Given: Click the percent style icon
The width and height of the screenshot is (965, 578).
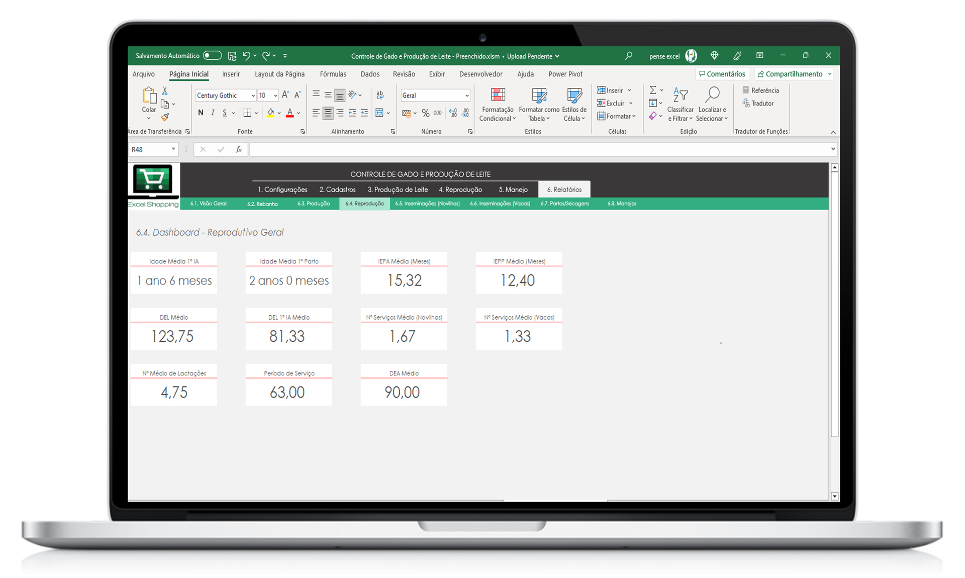Looking at the screenshot, I should [425, 113].
